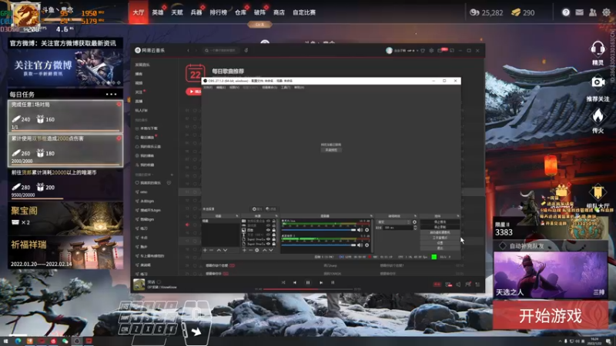Switch music player to mini mode

[452, 51]
